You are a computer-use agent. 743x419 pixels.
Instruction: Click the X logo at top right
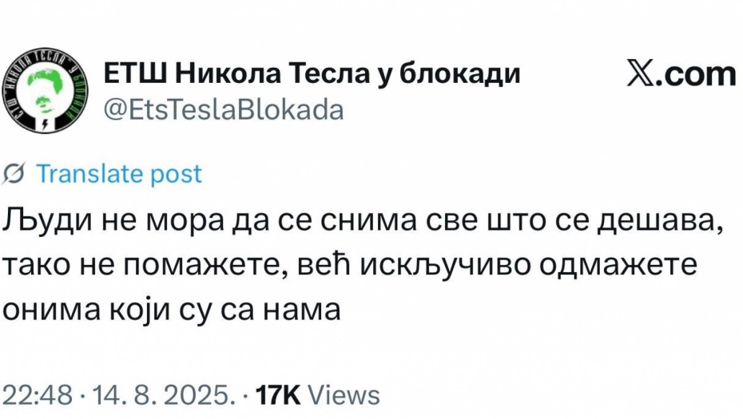click(642, 75)
